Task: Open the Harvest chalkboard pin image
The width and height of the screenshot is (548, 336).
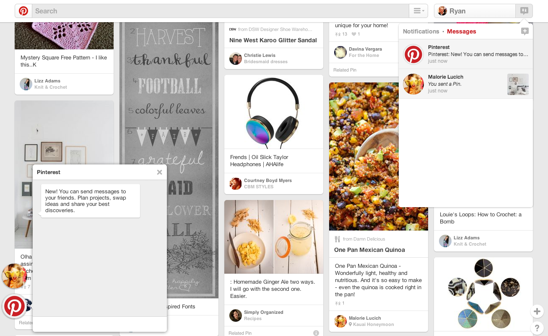Action: [169, 160]
